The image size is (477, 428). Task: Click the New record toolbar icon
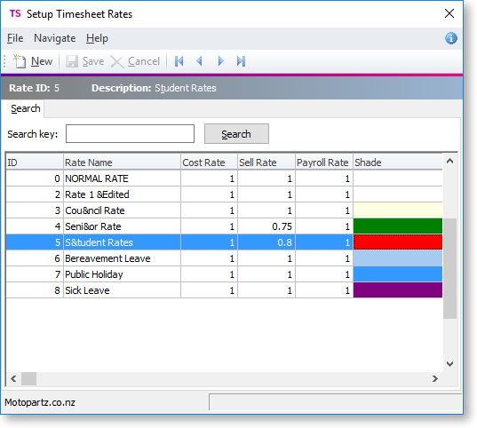click(x=20, y=61)
